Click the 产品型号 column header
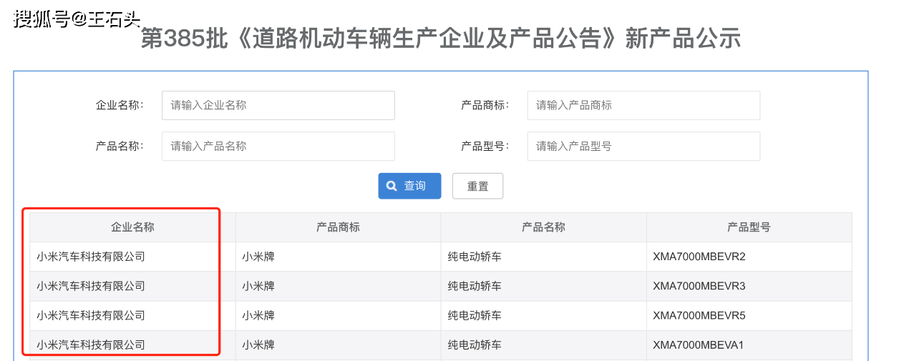This screenshot has width=909, height=361. 749,227
